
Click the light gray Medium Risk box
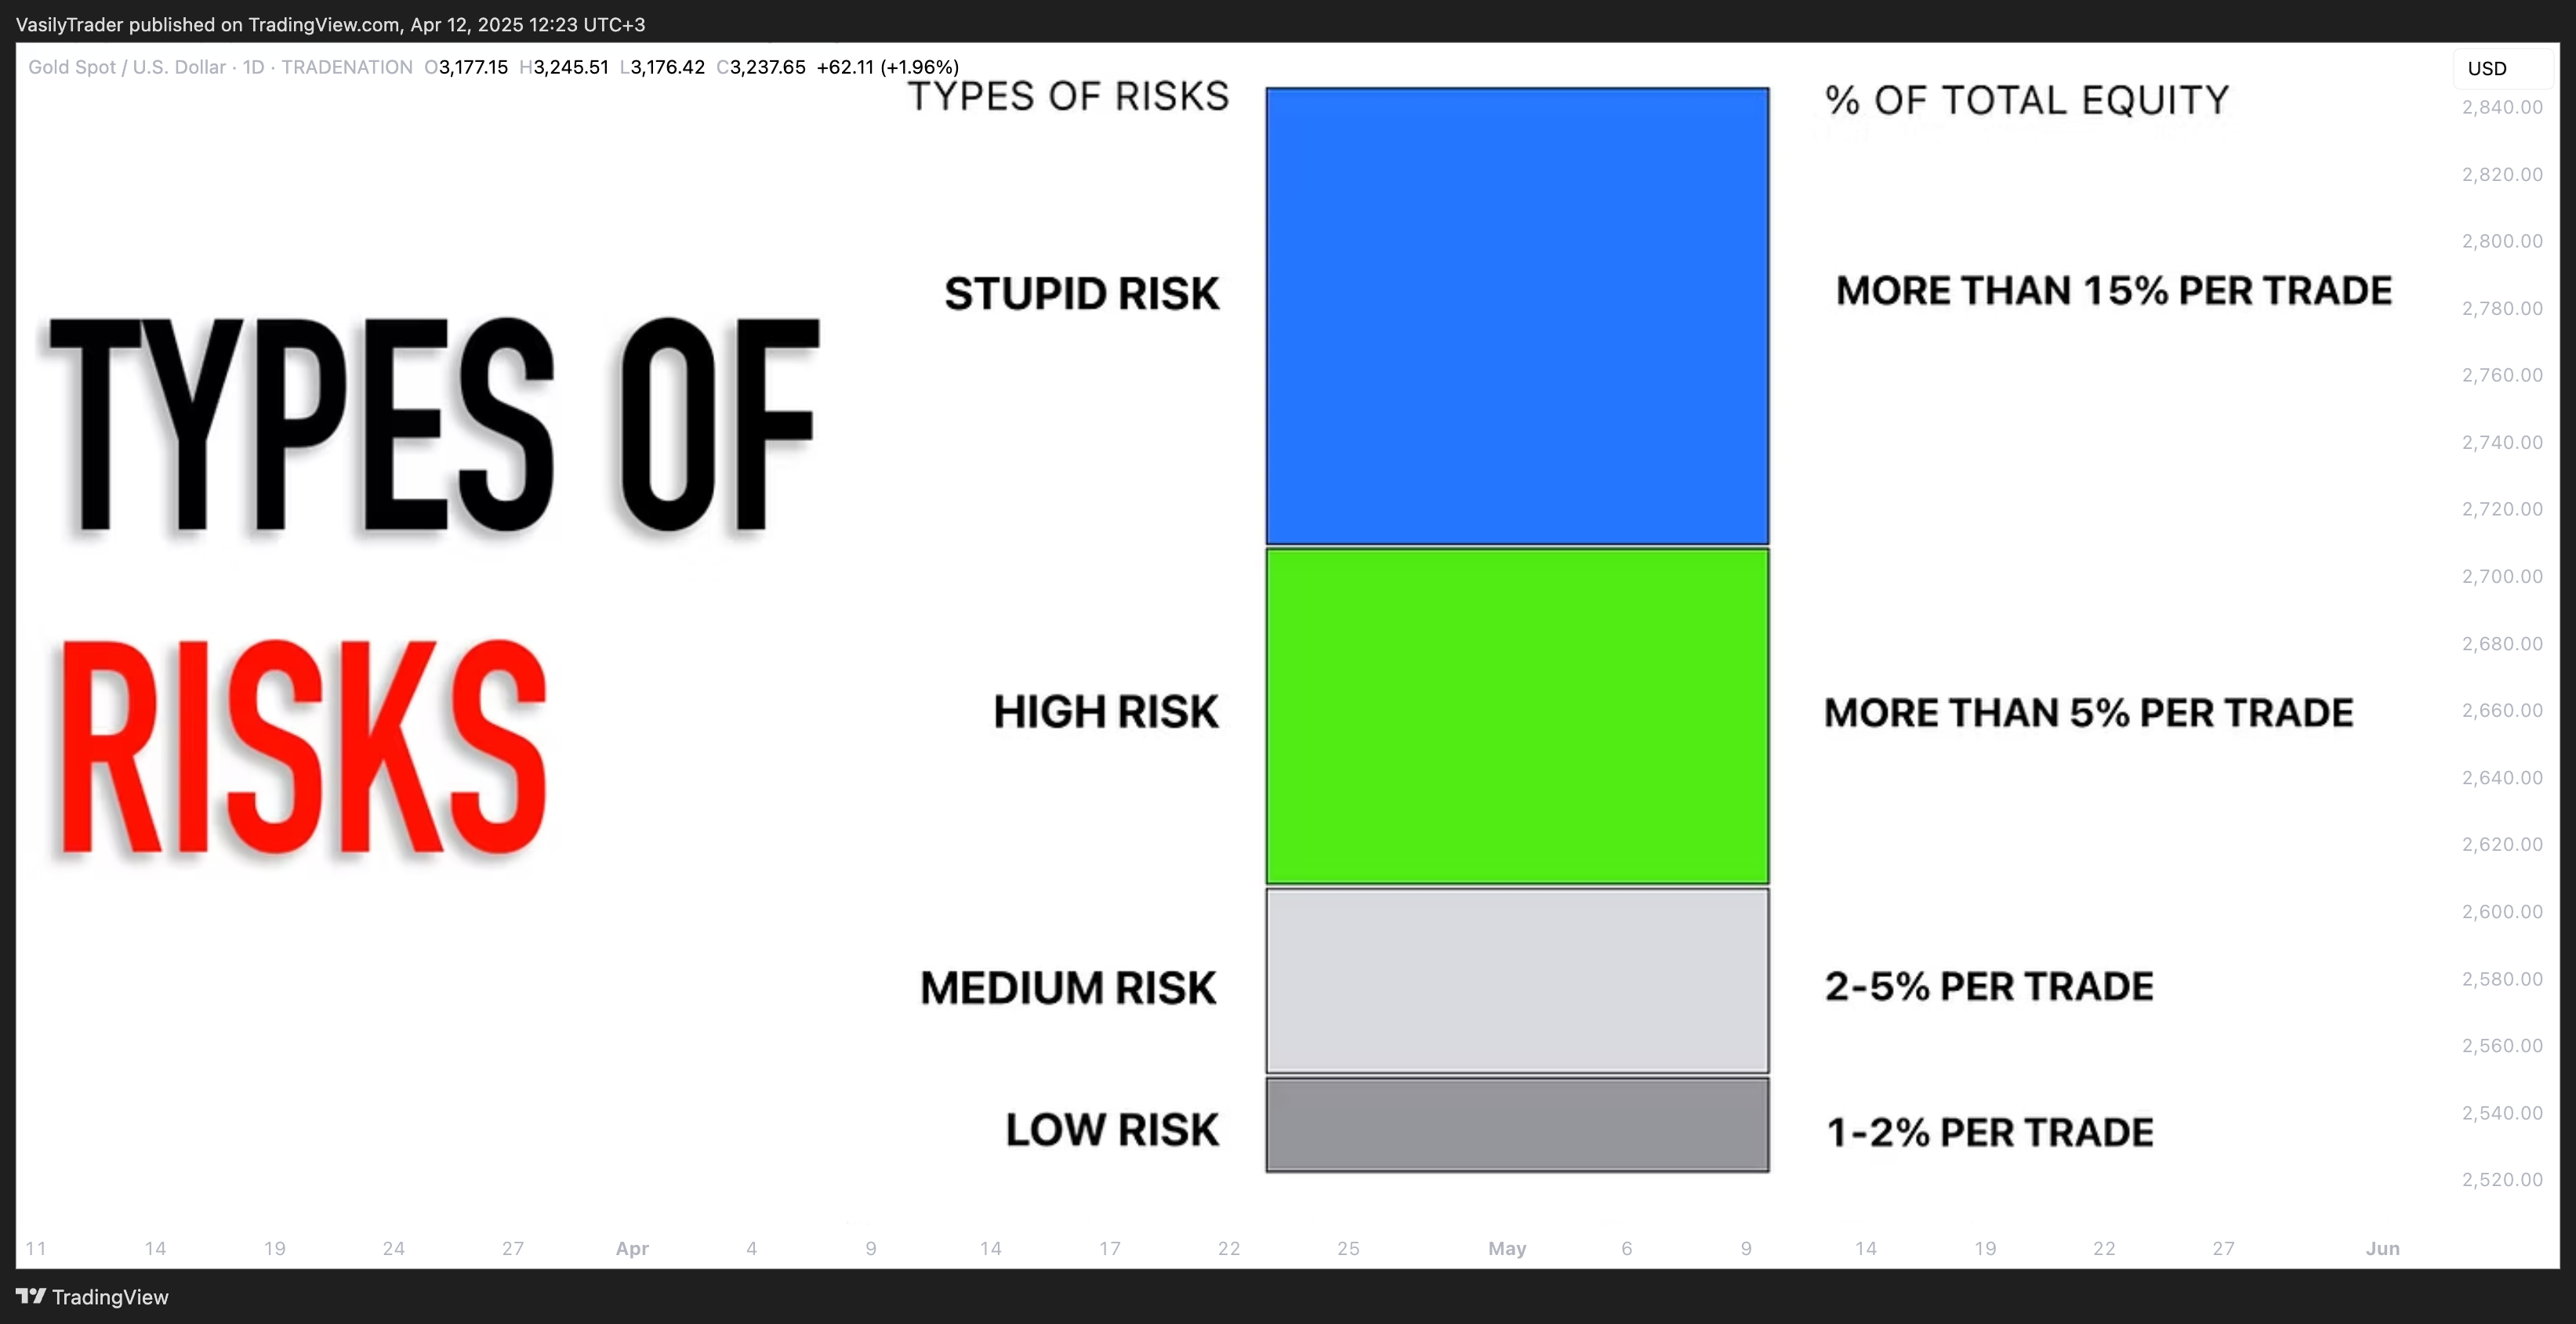tap(1517, 980)
